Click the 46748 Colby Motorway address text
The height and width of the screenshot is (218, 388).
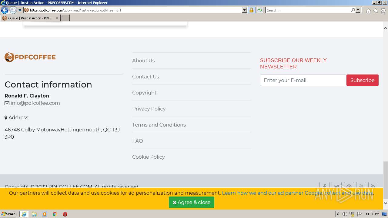pyautogui.click(x=62, y=133)
